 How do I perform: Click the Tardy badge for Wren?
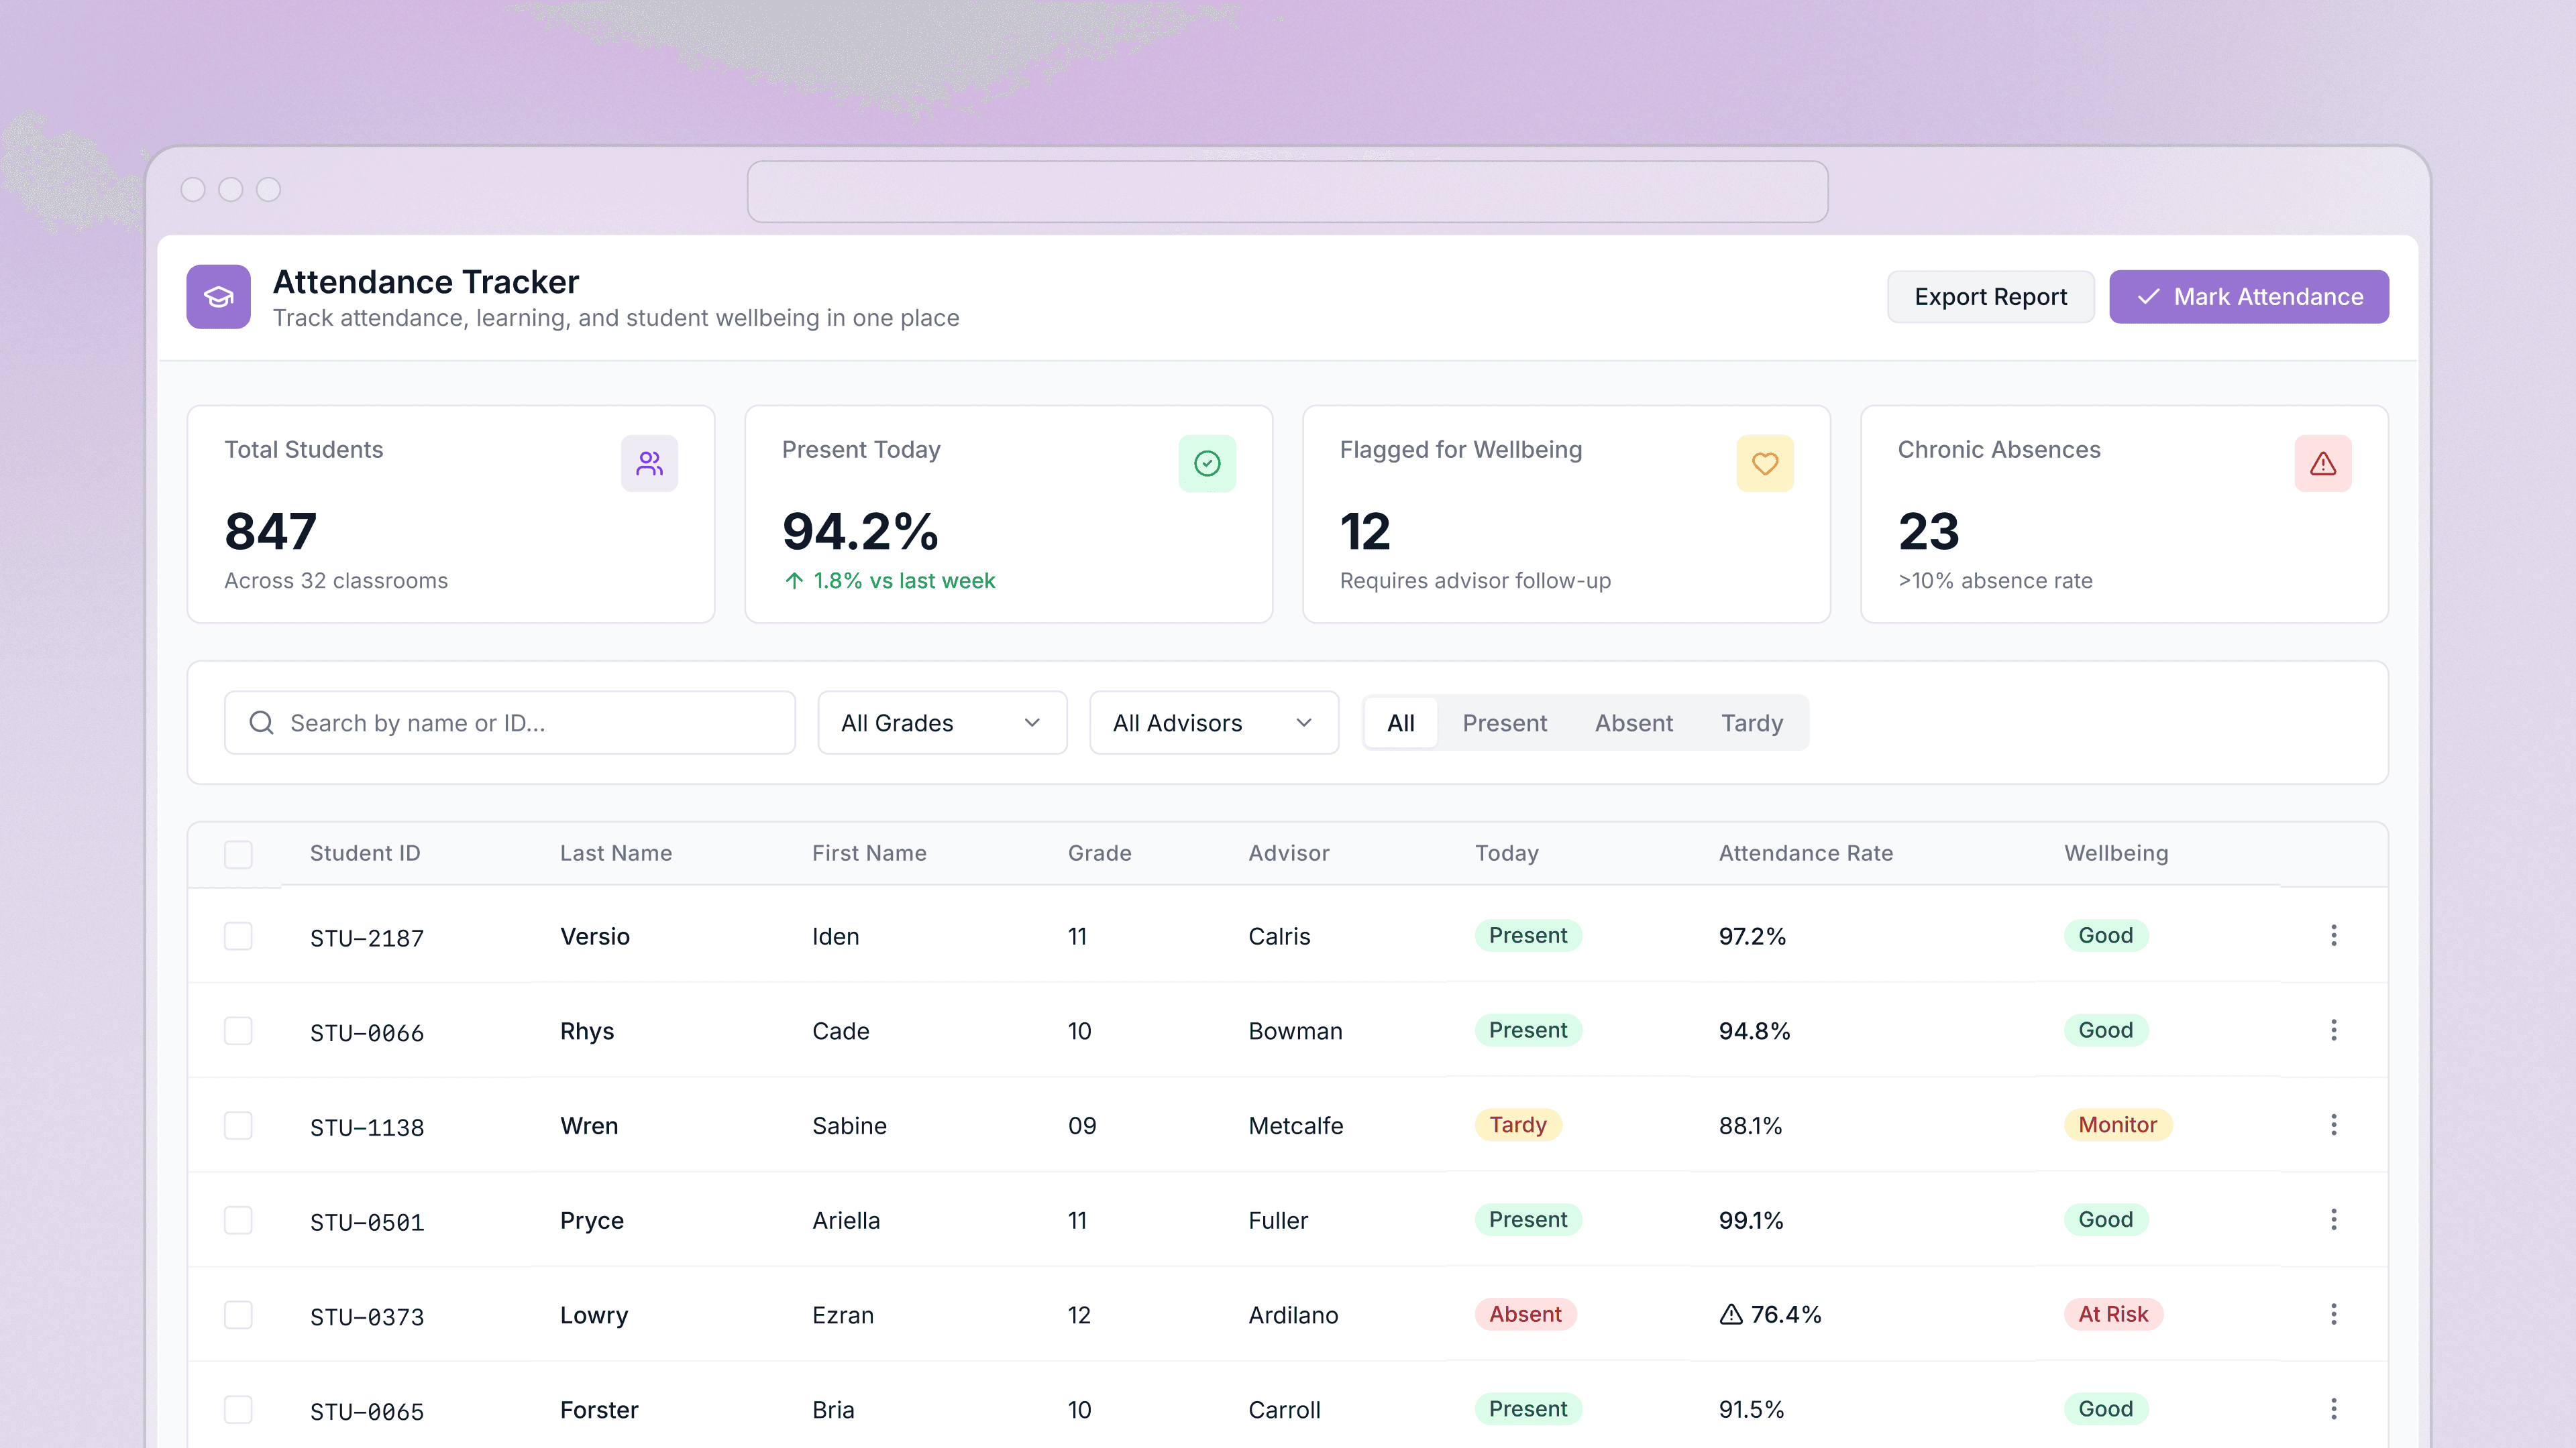point(1518,1126)
